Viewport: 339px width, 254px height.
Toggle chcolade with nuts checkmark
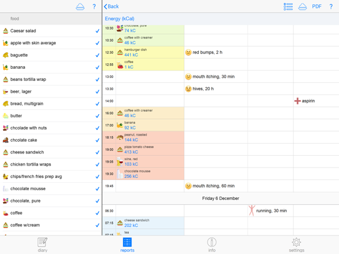pos(97,128)
